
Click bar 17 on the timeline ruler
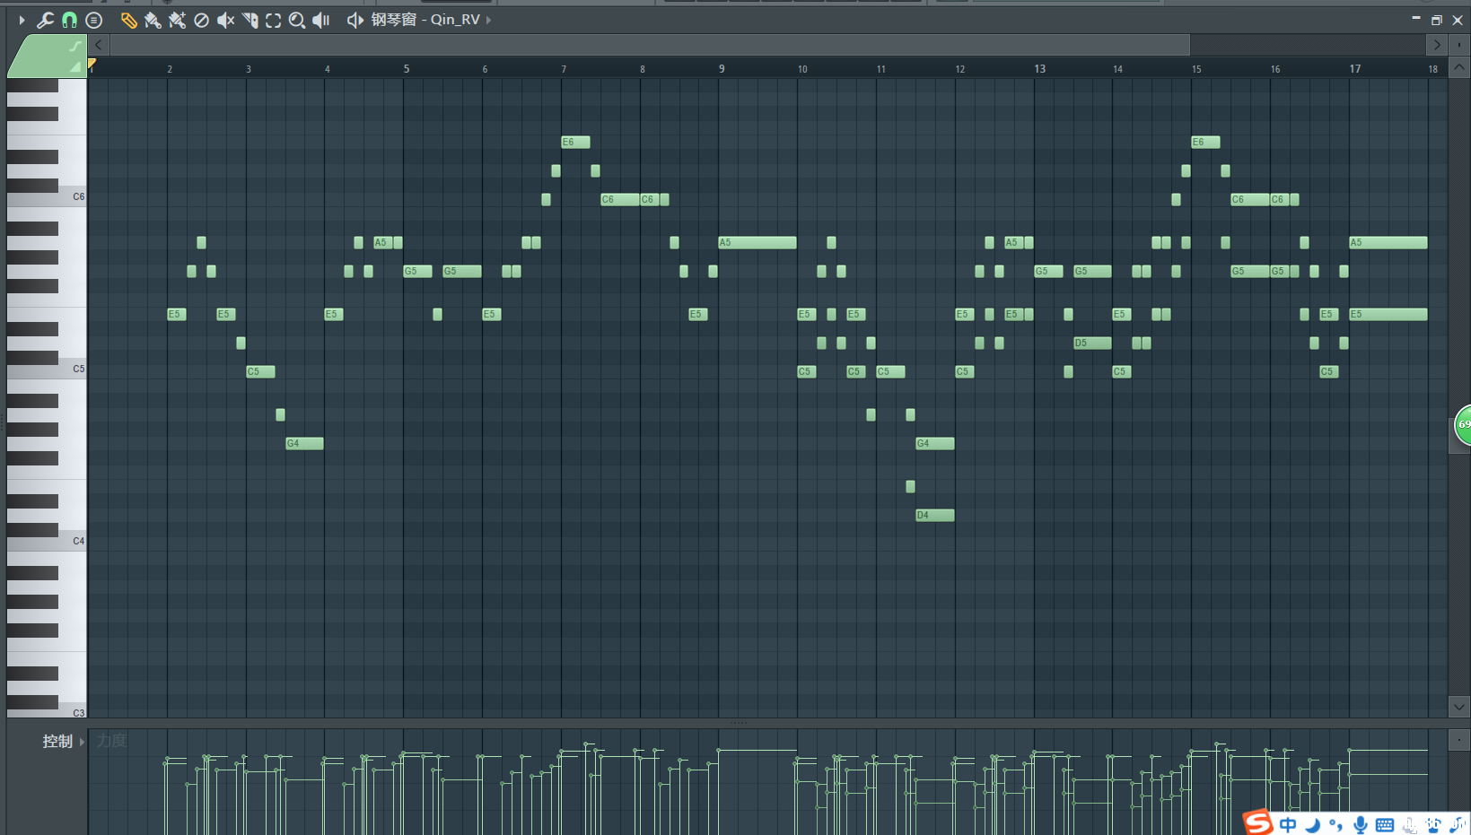[1355, 69]
